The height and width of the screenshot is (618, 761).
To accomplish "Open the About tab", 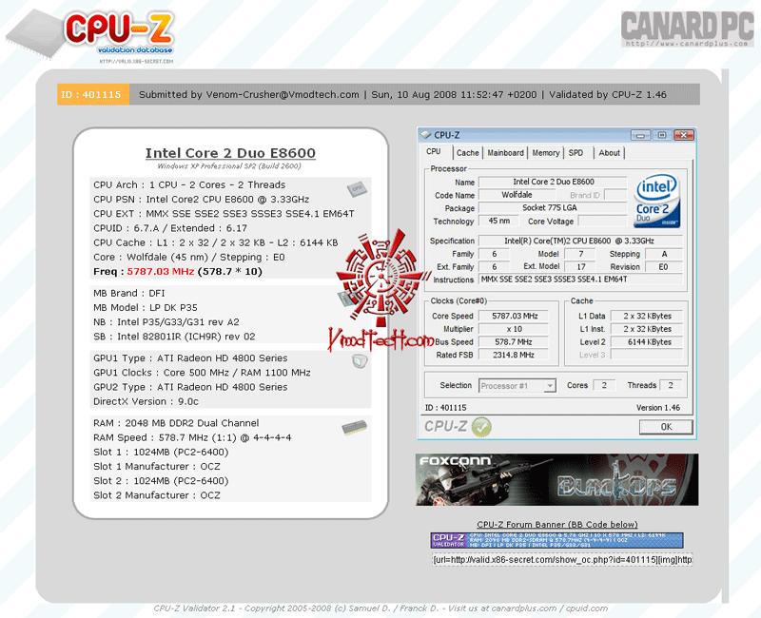I will point(609,153).
